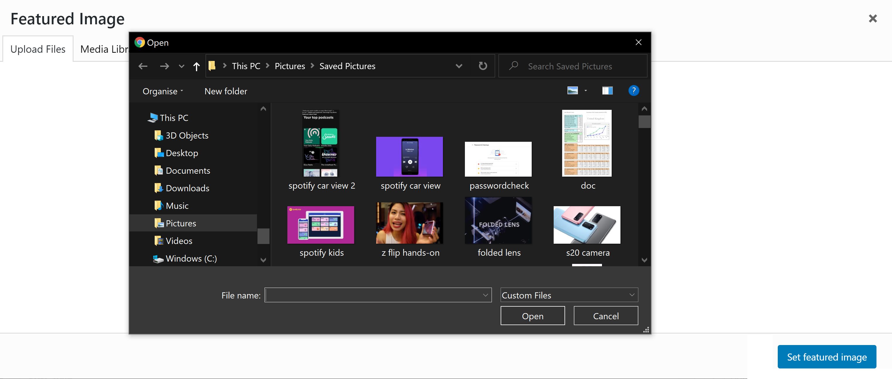892x379 pixels.
Task: Open the Custom Files type dropdown
Action: click(569, 295)
